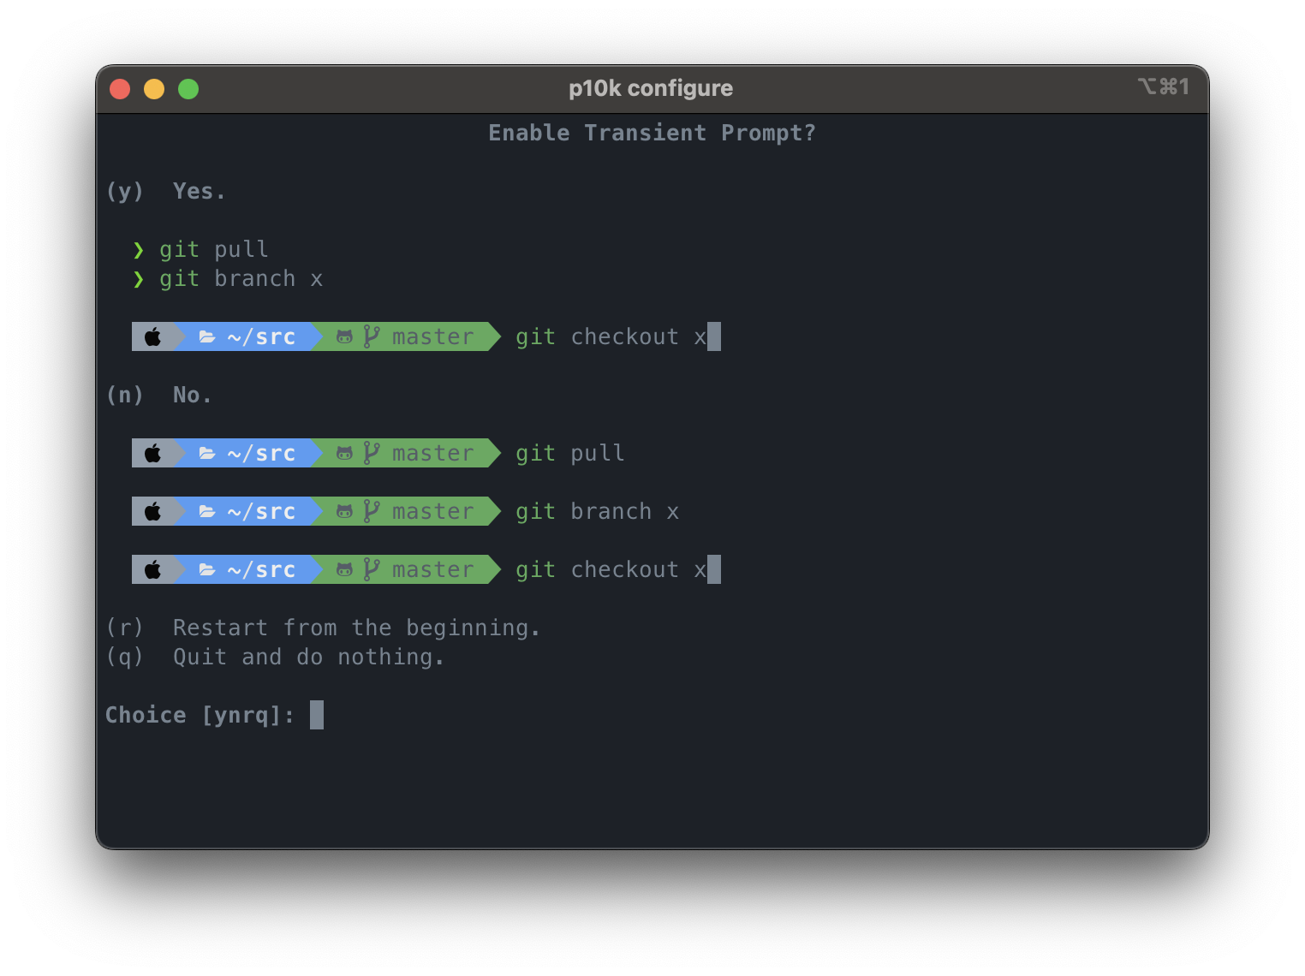The image size is (1305, 976).
Task: Click the folder icon in the prompt under Yes
Action: pyautogui.click(x=207, y=337)
